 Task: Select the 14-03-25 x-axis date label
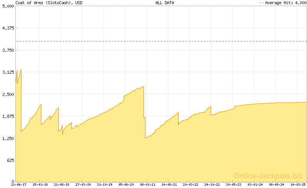pyautogui.click(x=298, y=185)
